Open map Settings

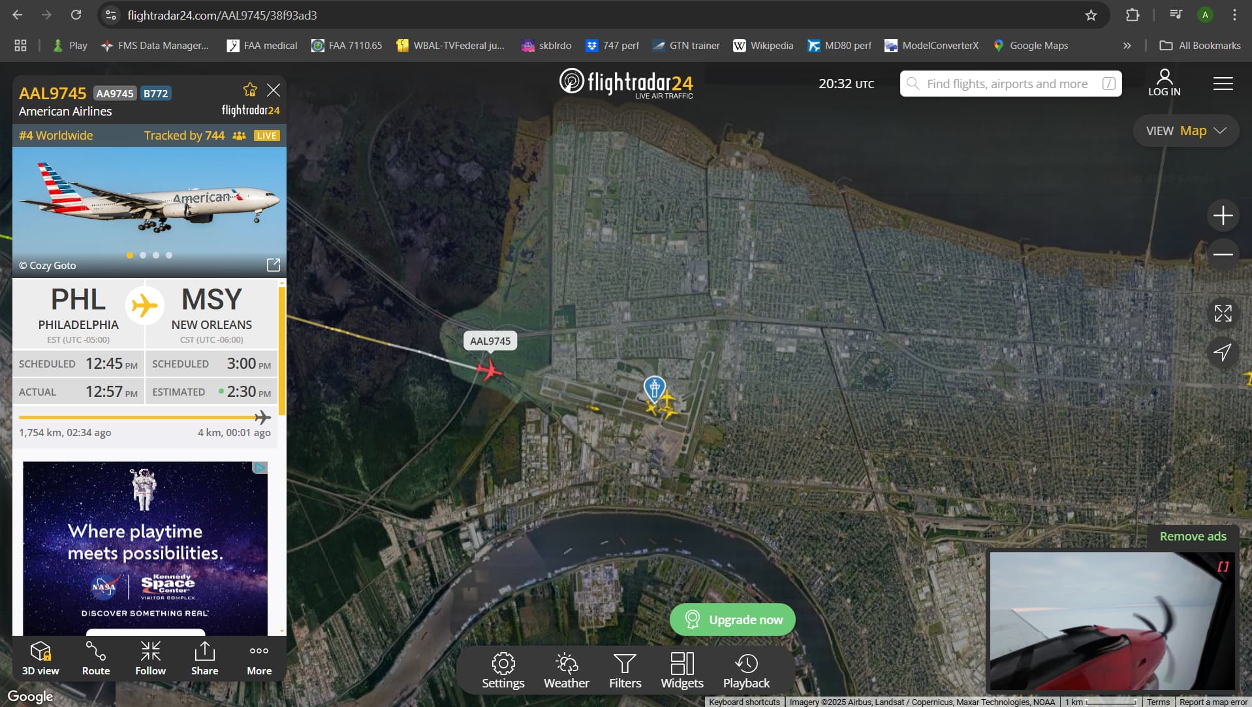point(503,670)
